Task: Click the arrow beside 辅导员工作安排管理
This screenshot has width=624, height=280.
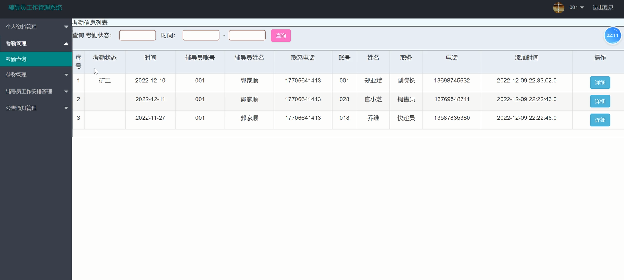Action: coord(66,91)
